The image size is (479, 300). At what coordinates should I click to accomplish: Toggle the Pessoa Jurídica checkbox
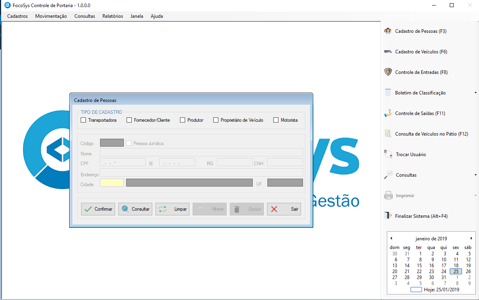tap(129, 143)
